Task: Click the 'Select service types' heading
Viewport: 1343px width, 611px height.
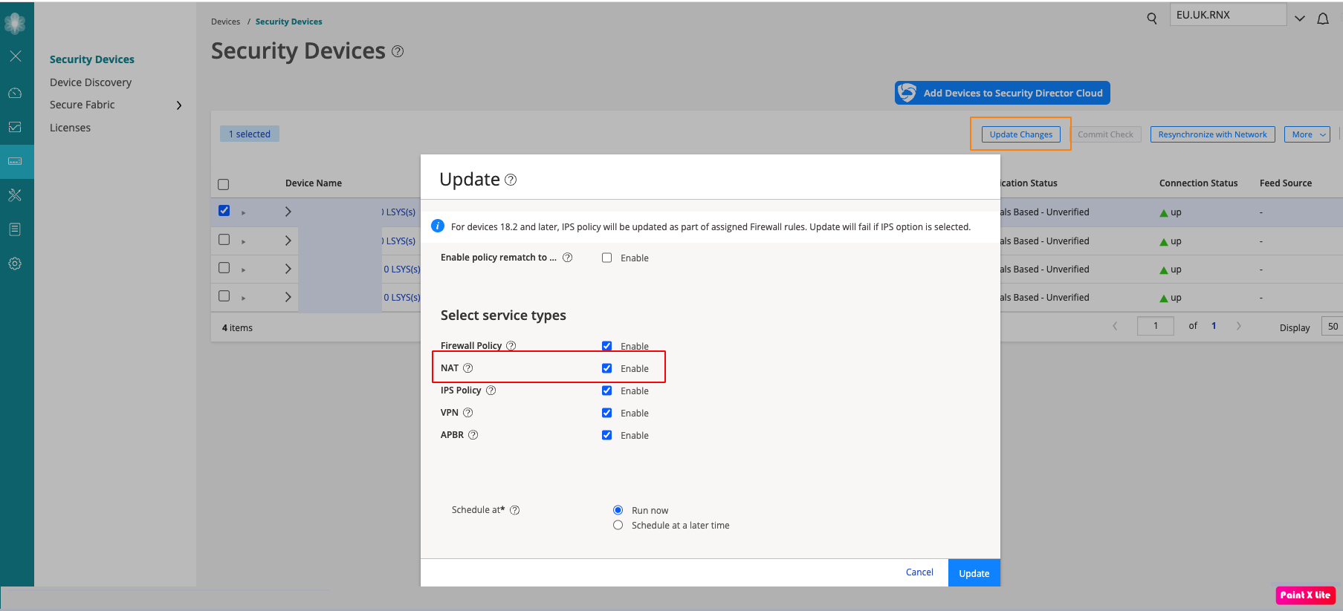Action: (503, 316)
